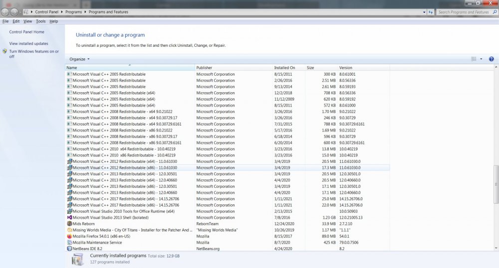Click the Visual Studio 2010 Tools for Office Runtime icon
Screen dimensions: 499x268
[69, 211]
